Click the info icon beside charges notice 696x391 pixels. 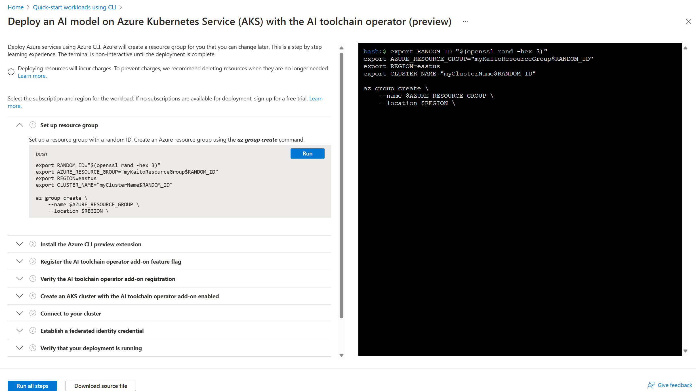pyautogui.click(x=11, y=72)
